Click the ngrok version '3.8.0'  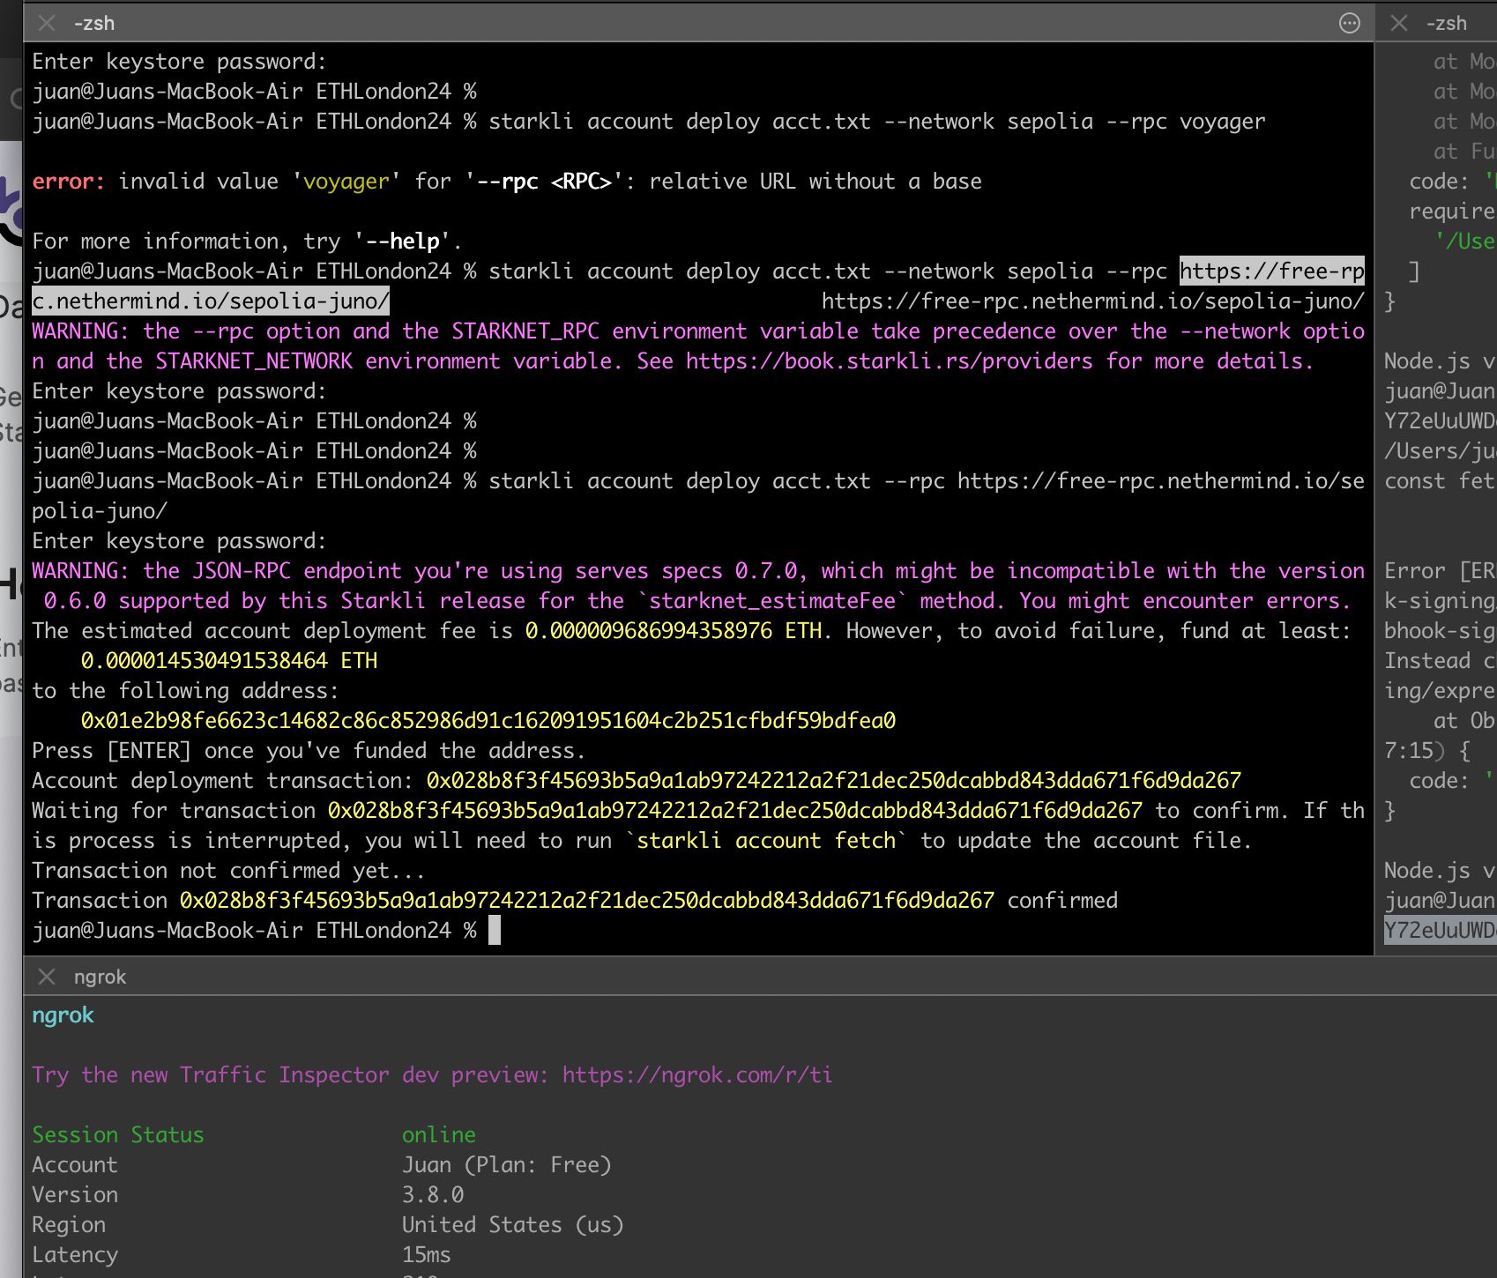(x=433, y=1195)
